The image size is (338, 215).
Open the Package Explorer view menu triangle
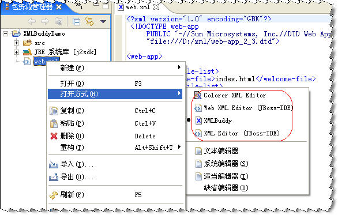click(x=103, y=21)
